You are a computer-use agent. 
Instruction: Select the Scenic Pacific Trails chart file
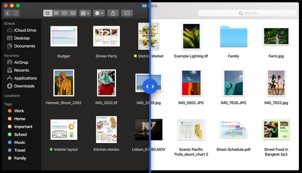[191, 130]
